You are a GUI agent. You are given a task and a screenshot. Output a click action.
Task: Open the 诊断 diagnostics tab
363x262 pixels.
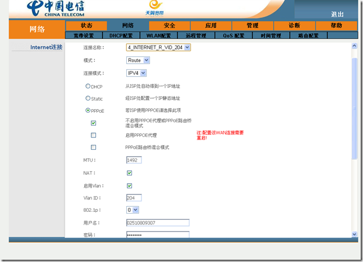294,25
